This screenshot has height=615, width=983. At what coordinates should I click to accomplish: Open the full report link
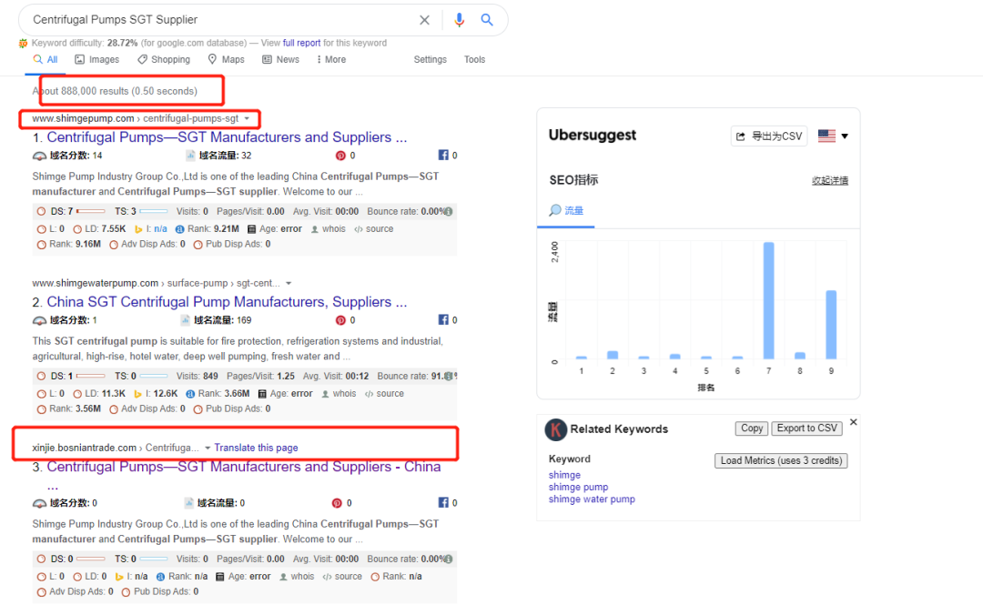click(301, 43)
